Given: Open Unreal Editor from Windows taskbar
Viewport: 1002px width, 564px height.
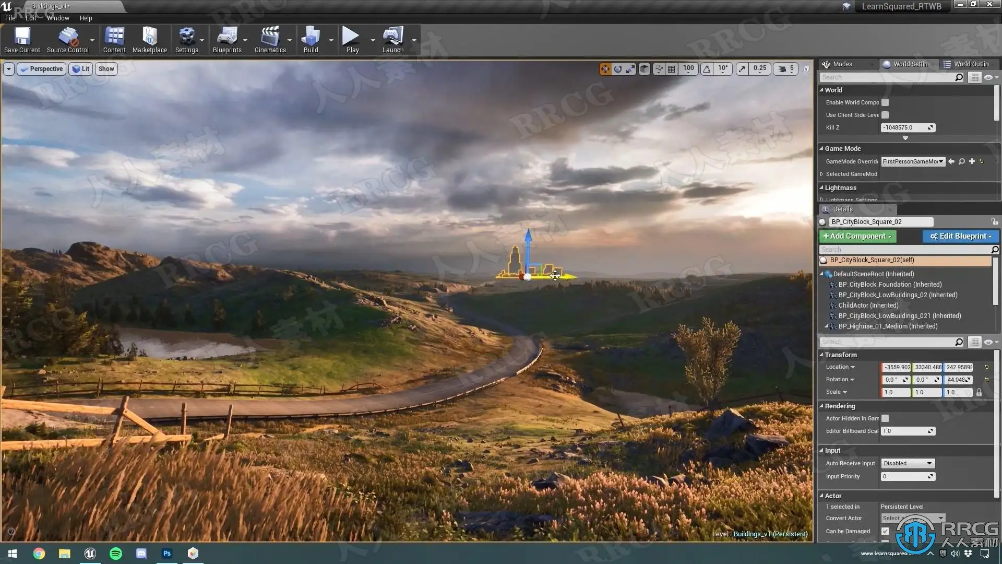Looking at the screenshot, I should pyautogui.click(x=90, y=554).
